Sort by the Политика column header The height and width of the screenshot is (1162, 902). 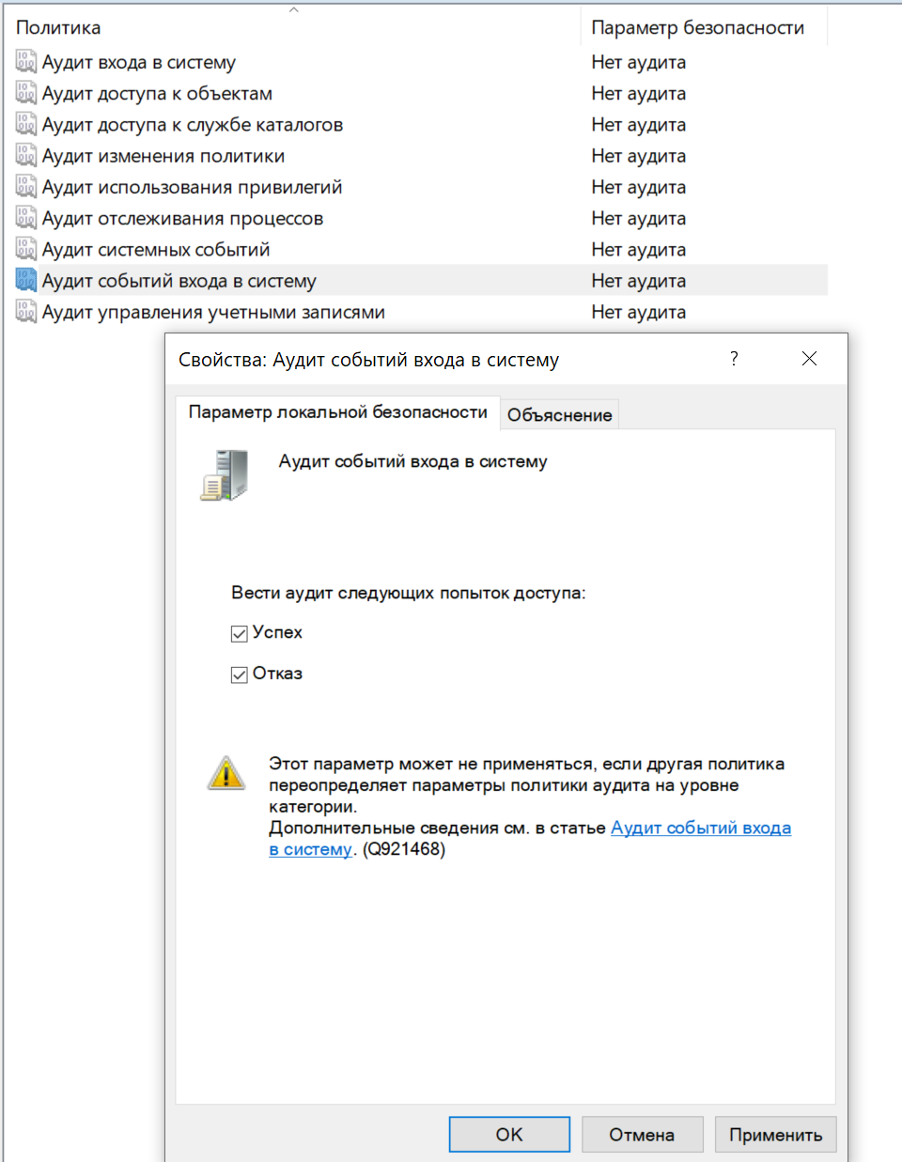[x=58, y=28]
